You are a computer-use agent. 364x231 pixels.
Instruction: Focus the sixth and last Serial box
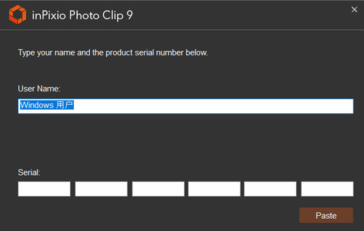[327, 189]
